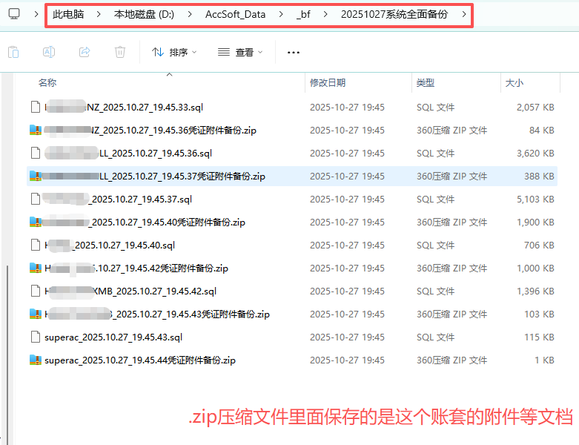Click the Share icon in toolbar
Viewport: 579px width, 445px height.
[x=85, y=52]
